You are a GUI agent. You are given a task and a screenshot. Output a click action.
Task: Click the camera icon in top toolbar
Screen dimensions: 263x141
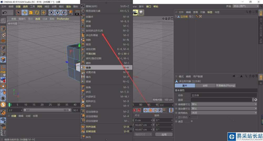tap(135, 12)
